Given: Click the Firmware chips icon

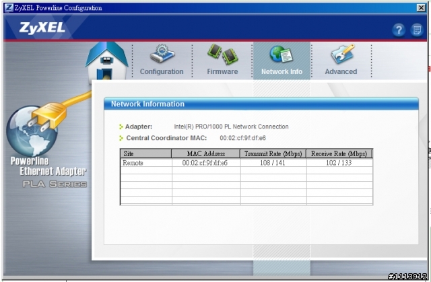Looking at the screenshot, I should click(x=223, y=54).
